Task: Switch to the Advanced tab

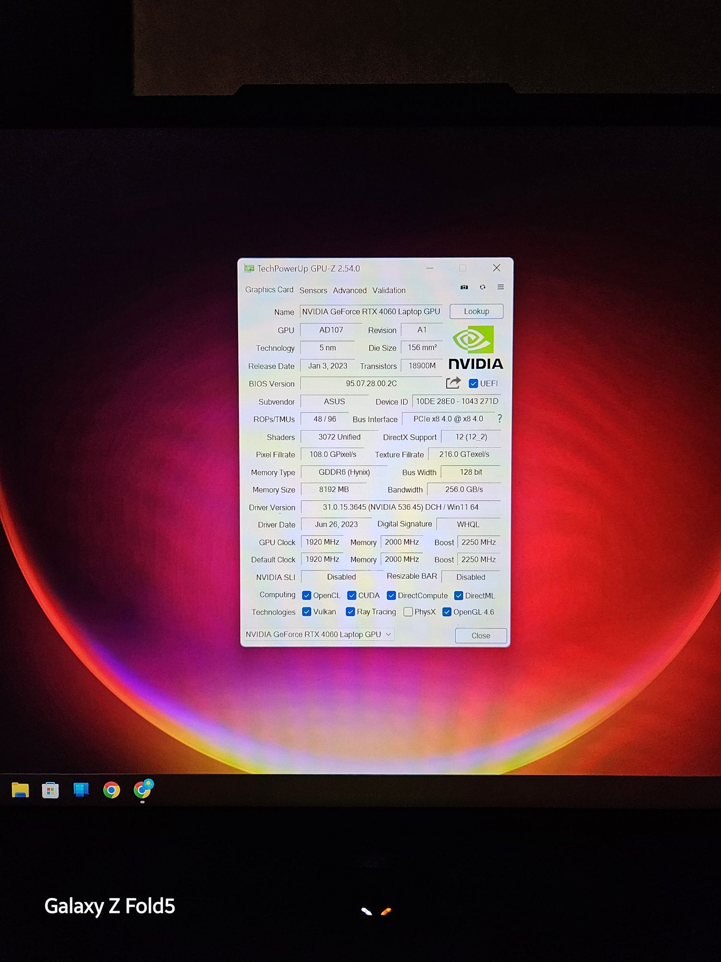Action: [349, 291]
